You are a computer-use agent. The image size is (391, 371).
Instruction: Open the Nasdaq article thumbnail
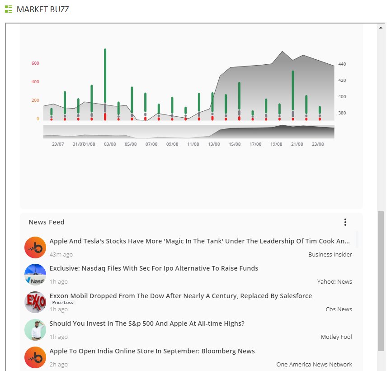coord(35,275)
